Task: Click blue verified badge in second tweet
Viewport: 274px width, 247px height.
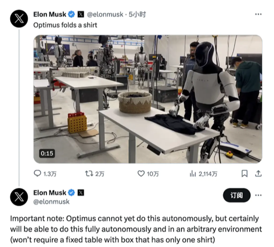Action: coord(71,193)
